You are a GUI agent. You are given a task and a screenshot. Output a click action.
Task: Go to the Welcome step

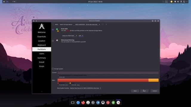[42, 32]
